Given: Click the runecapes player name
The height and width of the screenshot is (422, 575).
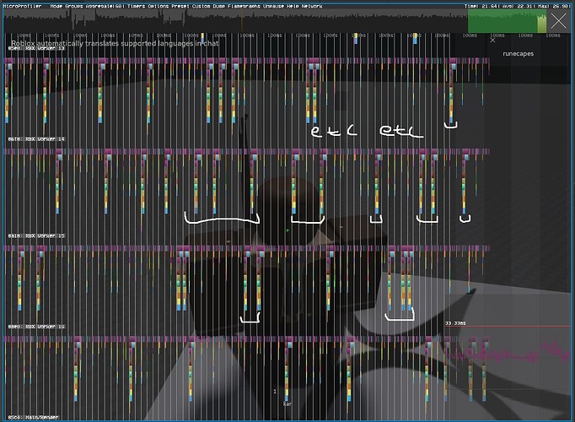Looking at the screenshot, I should [519, 53].
